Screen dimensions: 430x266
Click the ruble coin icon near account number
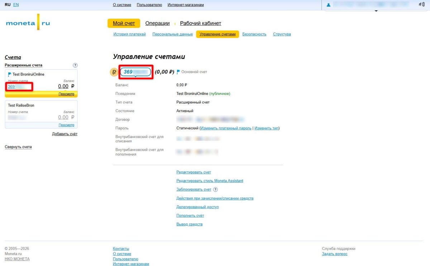click(x=114, y=72)
